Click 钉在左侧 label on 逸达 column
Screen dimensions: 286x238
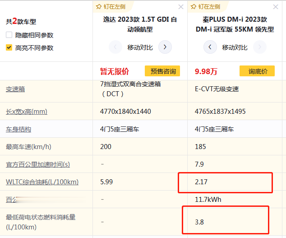115,7
